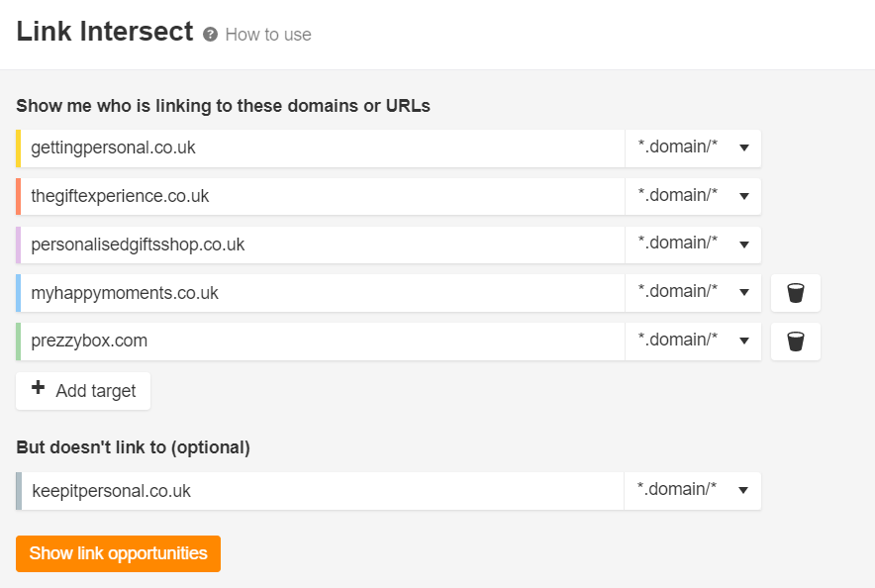Expand mode dropdown for thegiftexperience.co.uk

[x=693, y=196]
